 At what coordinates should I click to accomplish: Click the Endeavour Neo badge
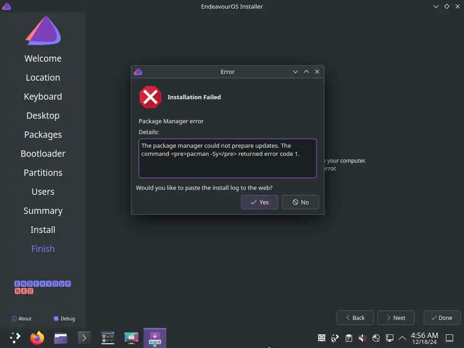point(42,287)
